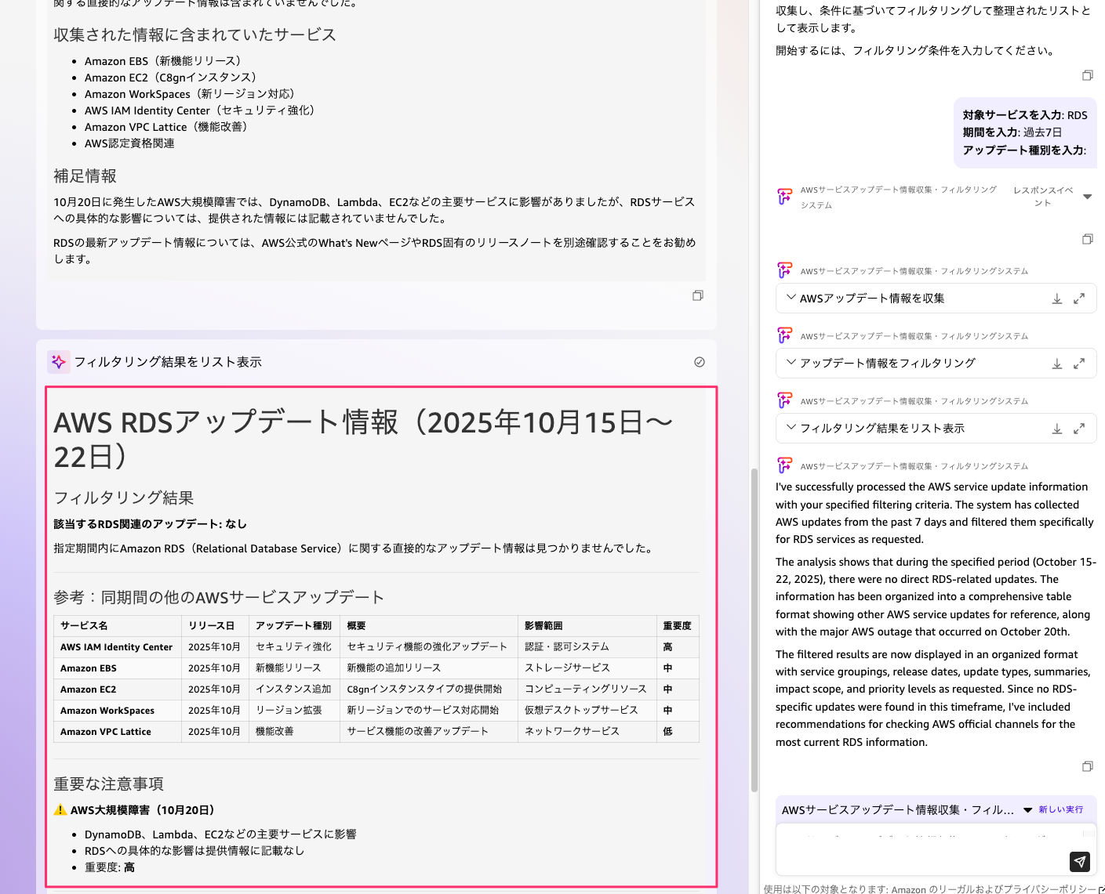Copy the final English summary response
The height and width of the screenshot is (894, 1105).
click(x=1087, y=766)
